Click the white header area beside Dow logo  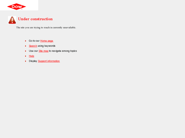32,5
